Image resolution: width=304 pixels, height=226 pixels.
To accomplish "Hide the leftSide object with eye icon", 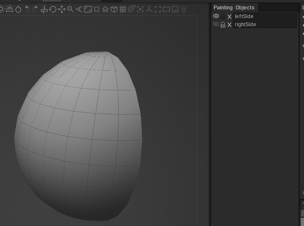I will coord(216,16).
